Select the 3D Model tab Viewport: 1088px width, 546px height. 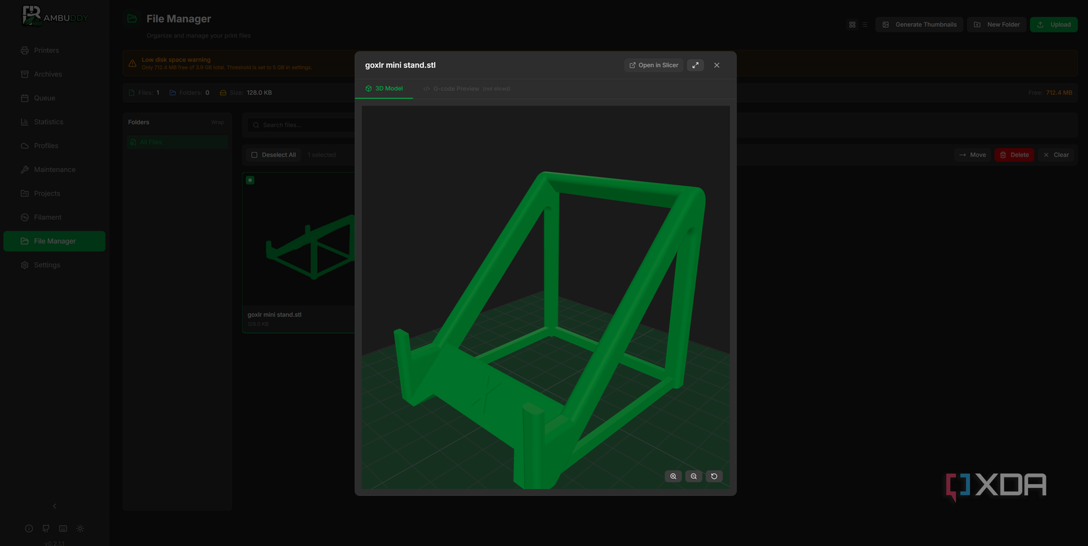[384, 89]
